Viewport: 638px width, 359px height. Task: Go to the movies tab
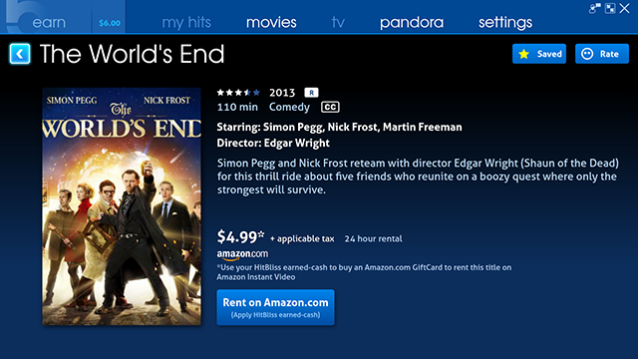[271, 22]
